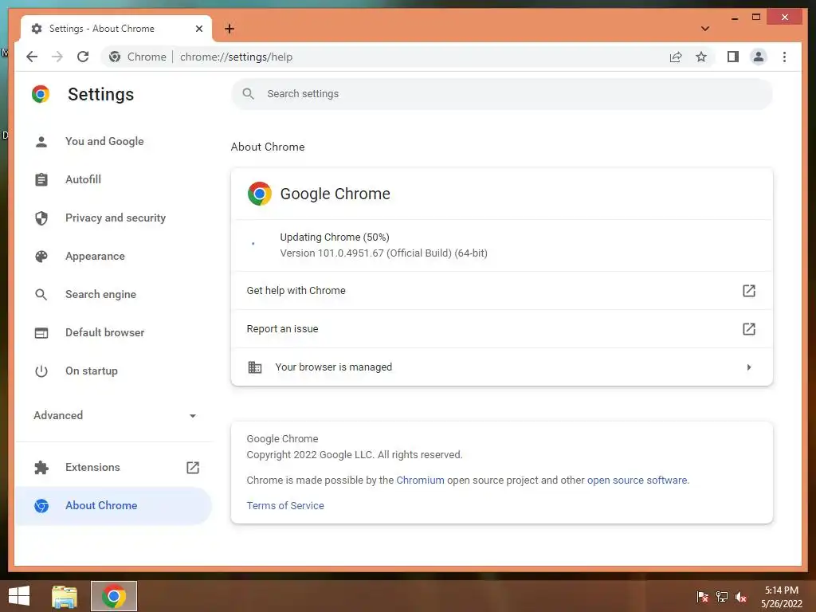Click the external link icon for Get help
Screen dimensions: 816x612
point(749,290)
